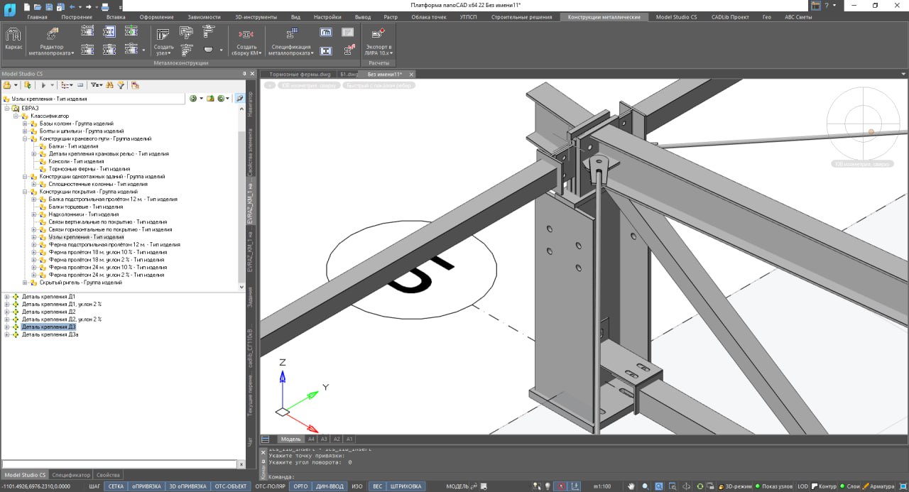Screen dimensions: 909x492
Task: Click the funnel filter icon in panel toolbar
Action: 121,85
